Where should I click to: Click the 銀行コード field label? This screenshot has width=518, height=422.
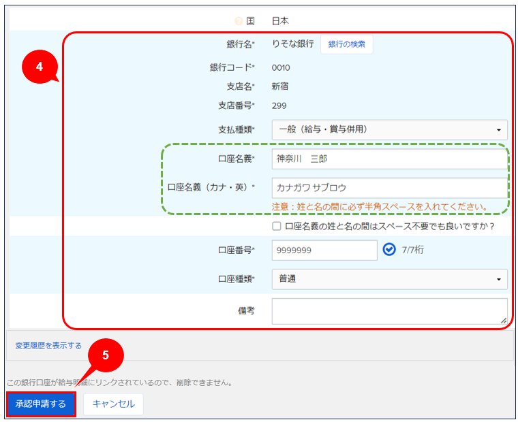[232, 67]
